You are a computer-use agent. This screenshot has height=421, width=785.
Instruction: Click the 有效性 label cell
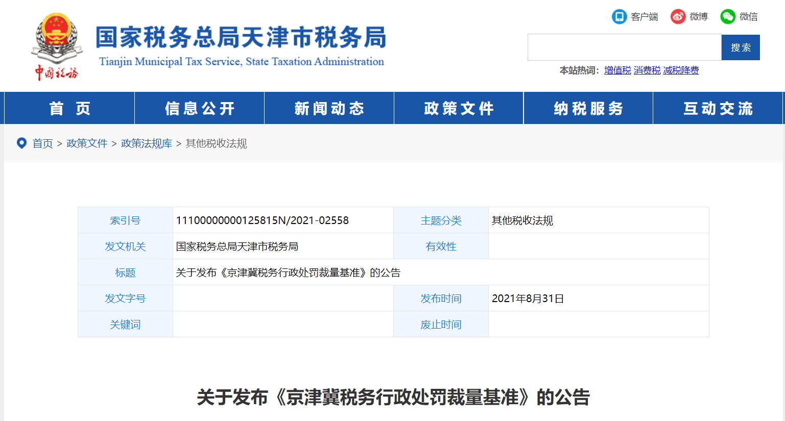click(441, 246)
